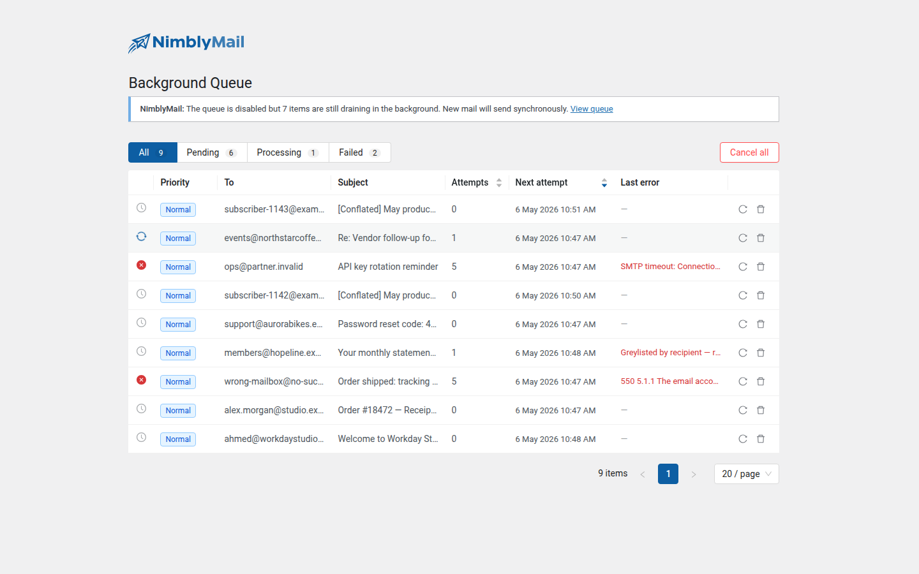Switch to the Pending tab
The image size is (919, 574).
point(212,152)
